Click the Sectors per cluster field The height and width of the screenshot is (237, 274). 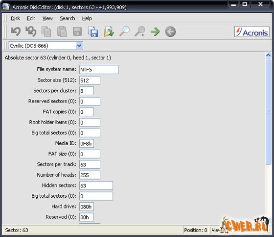87,91
